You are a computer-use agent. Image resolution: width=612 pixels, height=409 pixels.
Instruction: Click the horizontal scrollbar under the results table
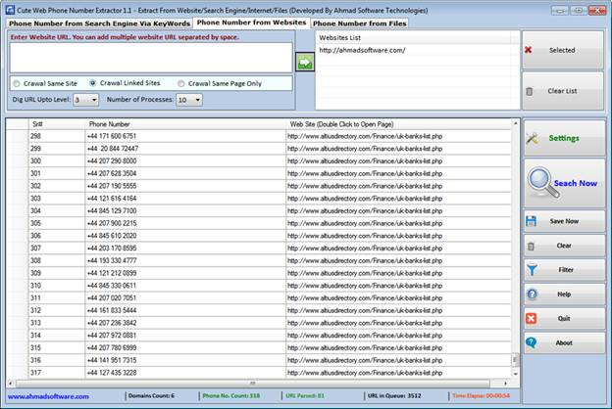tap(255, 384)
